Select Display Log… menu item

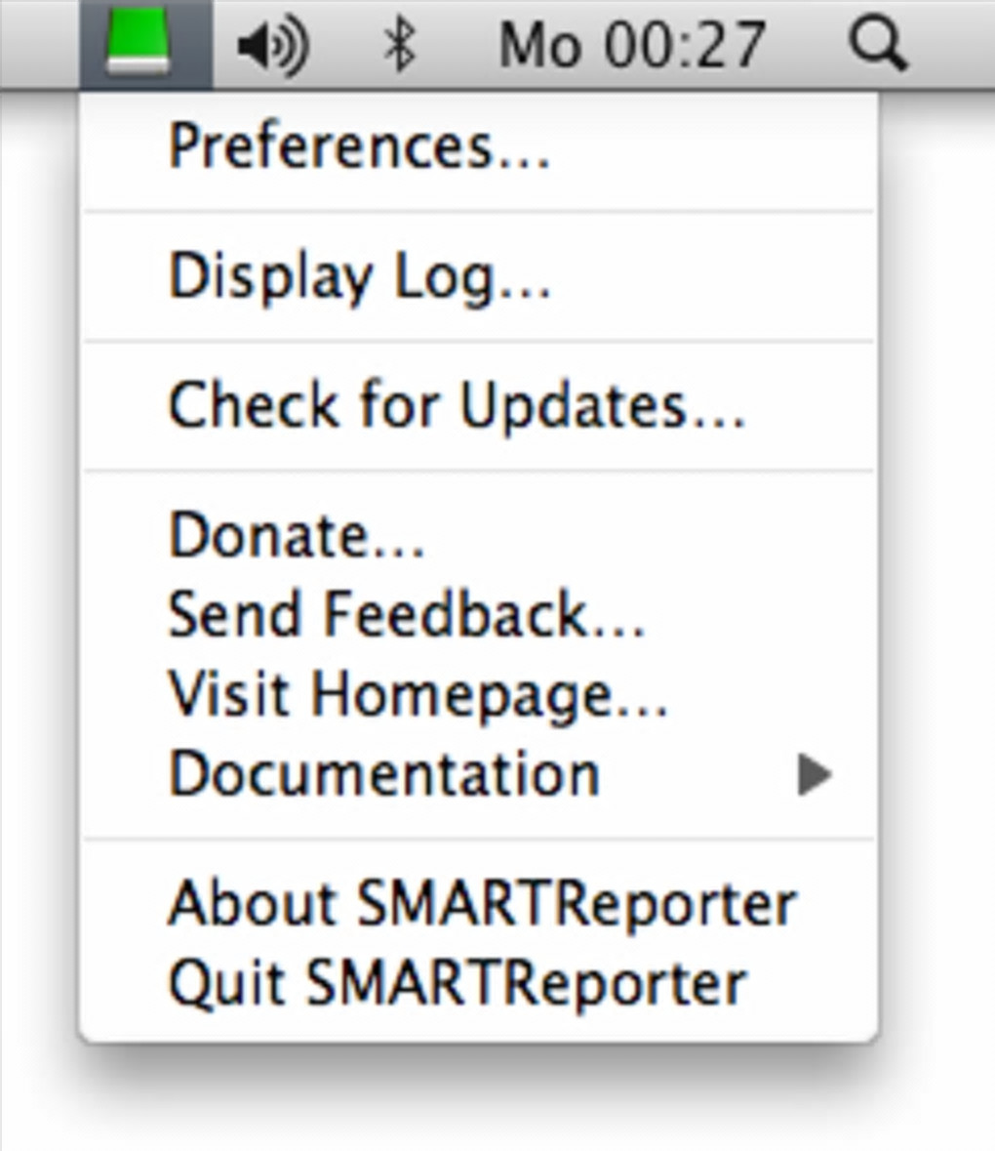(x=359, y=276)
